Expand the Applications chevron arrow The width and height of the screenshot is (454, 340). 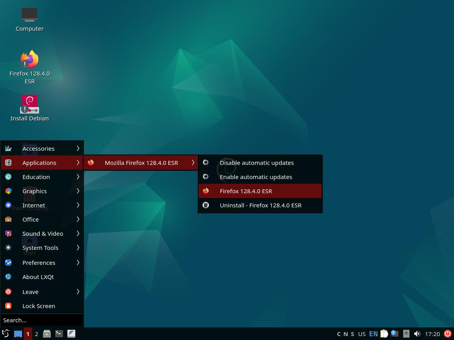(78, 163)
